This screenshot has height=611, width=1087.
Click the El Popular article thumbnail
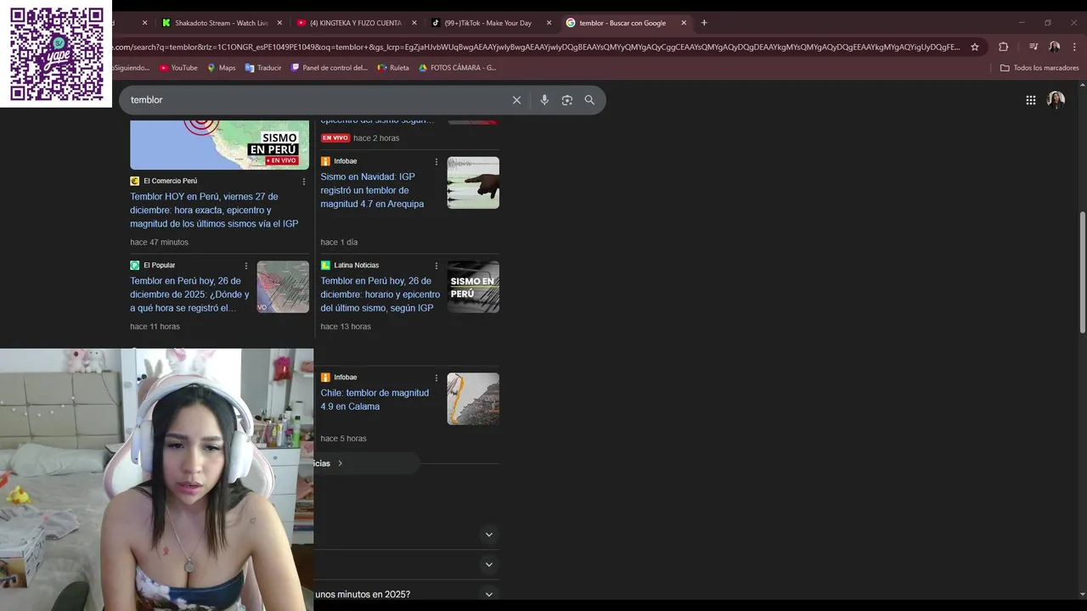[x=283, y=287]
